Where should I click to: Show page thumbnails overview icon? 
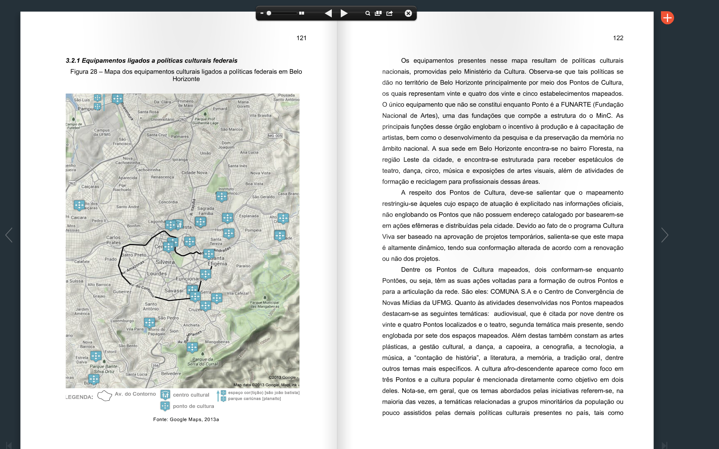pyautogui.click(x=378, y=13)
